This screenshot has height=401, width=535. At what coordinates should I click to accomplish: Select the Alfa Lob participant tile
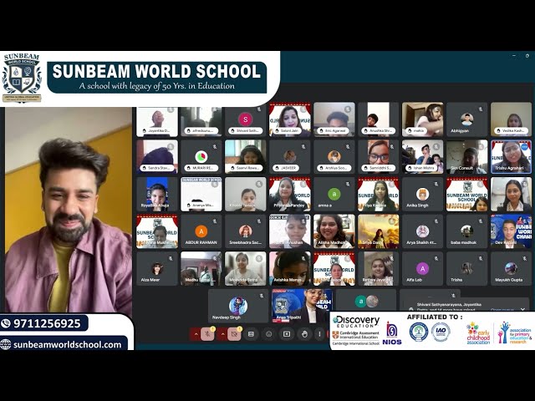tap(422, 269)
